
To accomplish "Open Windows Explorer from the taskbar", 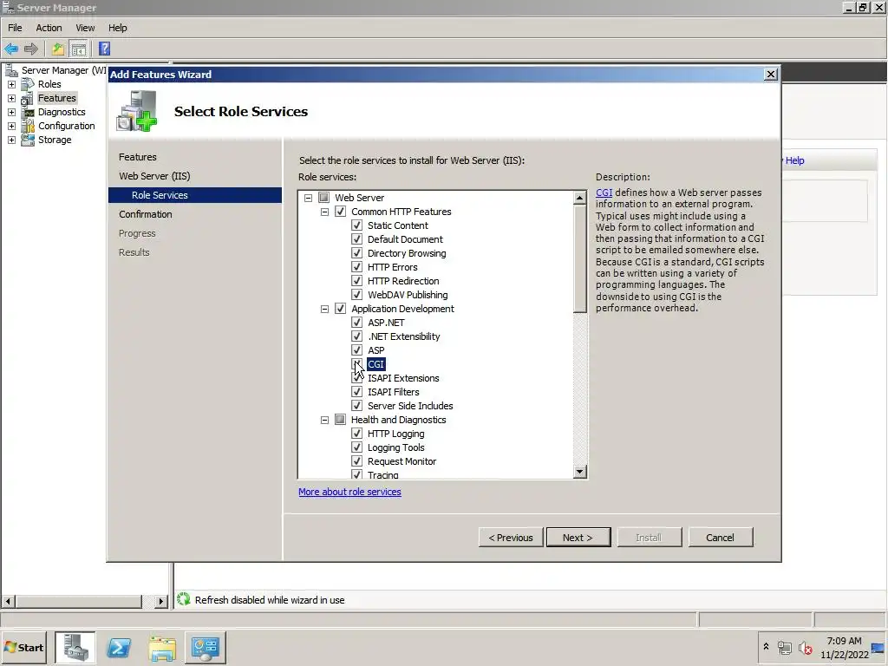I will 162,647.
